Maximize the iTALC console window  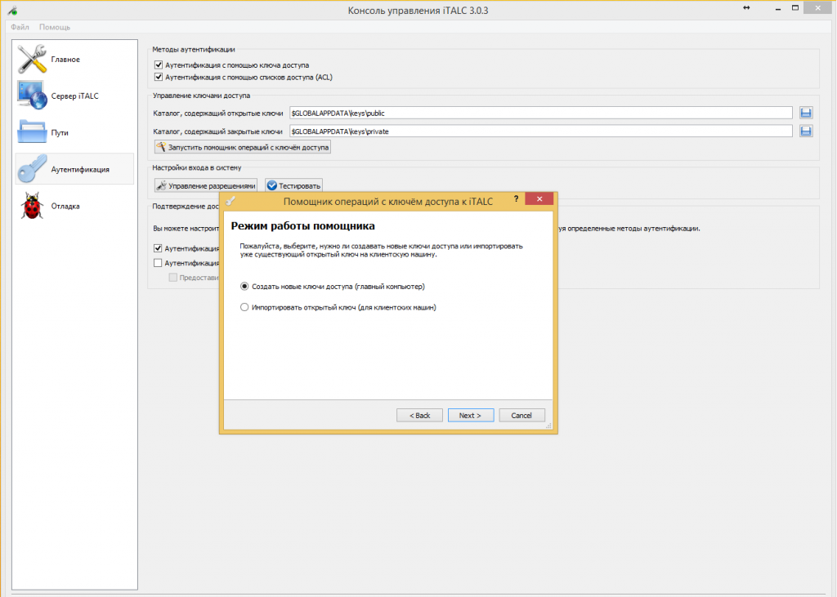coord(794,7)
